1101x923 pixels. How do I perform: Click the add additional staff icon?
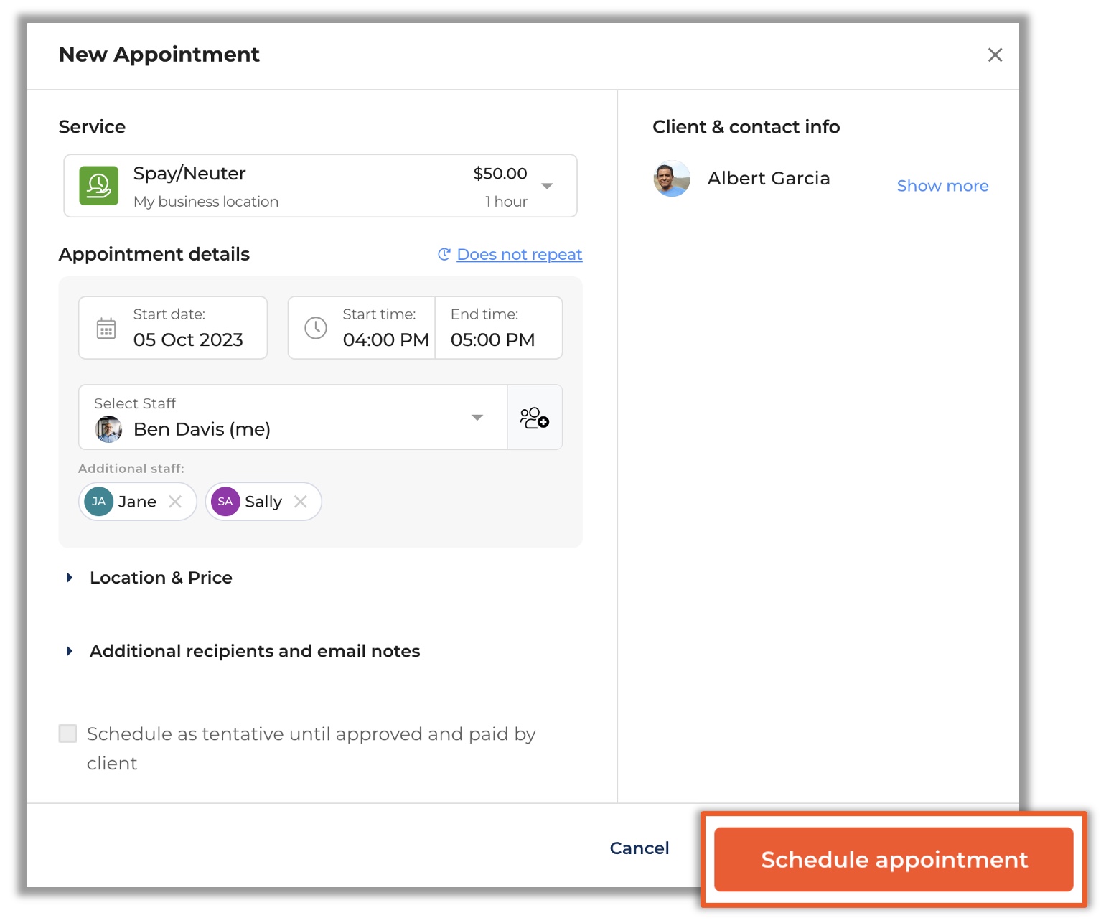point(535,417)
